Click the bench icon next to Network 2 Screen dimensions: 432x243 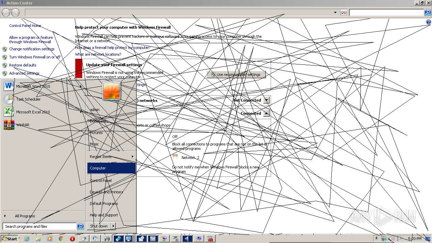(175, 156)
